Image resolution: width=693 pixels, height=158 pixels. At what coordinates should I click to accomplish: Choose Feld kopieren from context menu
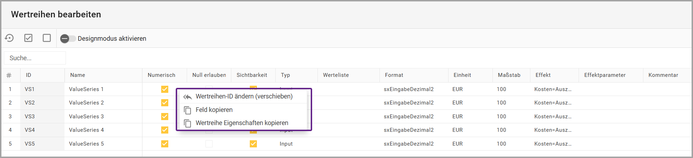pos(214,110)
